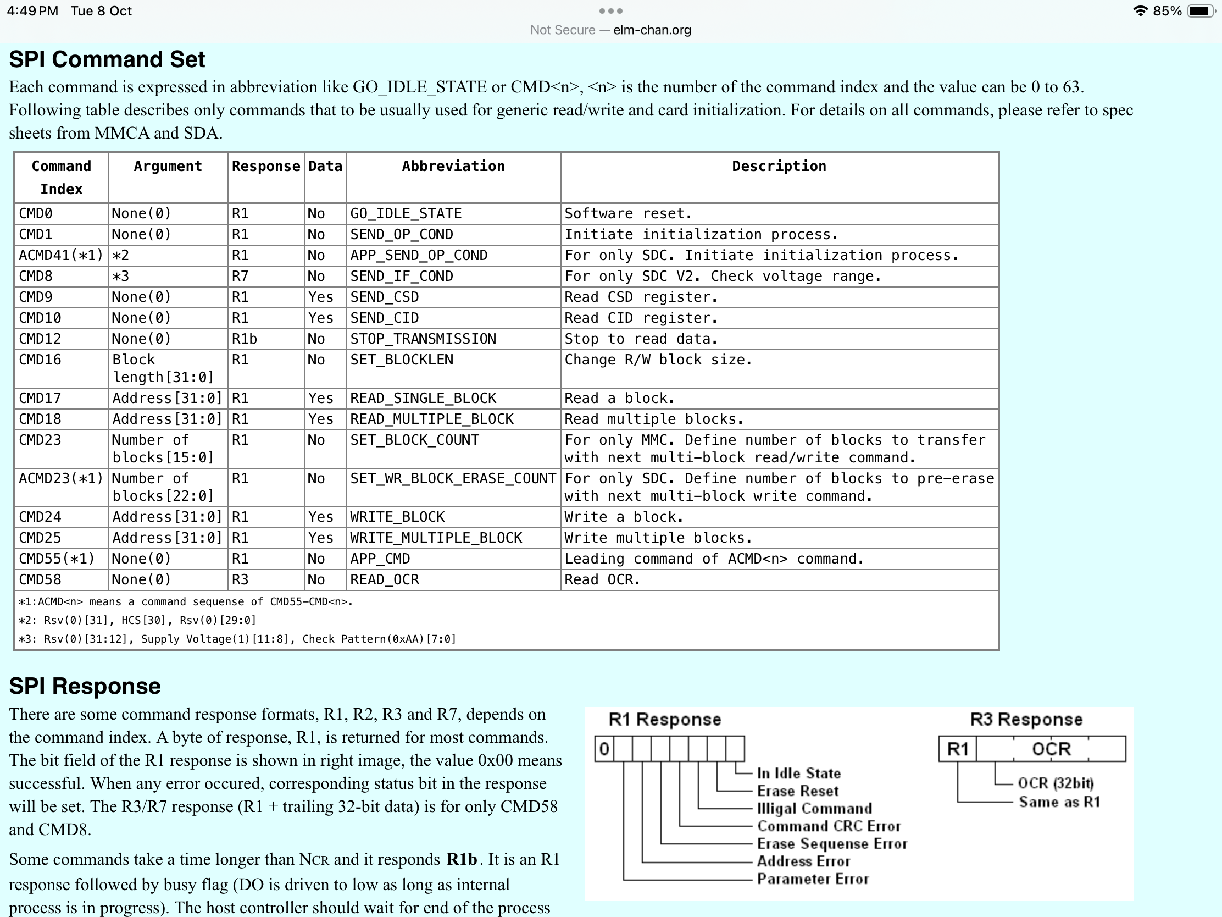This screenshot has width=1222, height=917.
Task: Tap the three-dot multitasking menu
Action: coord(610,10)
